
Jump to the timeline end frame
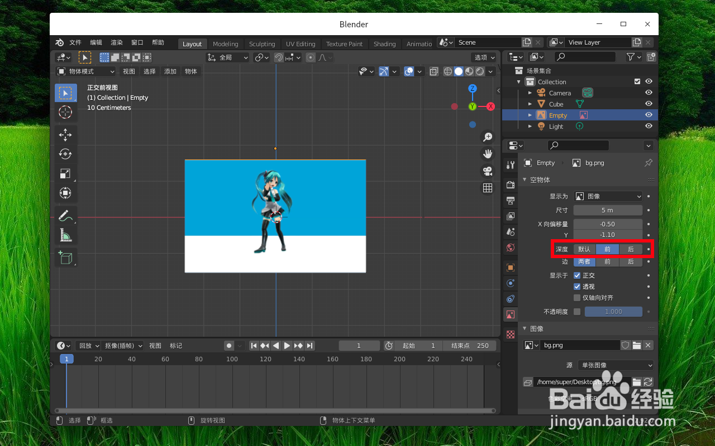point(309,346)
